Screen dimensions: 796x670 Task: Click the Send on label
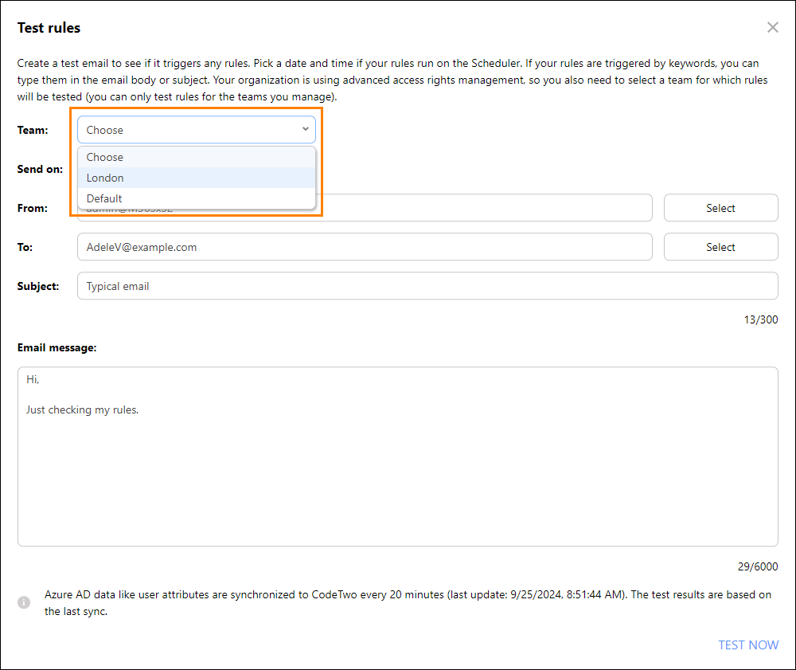[x=40, y=169]
